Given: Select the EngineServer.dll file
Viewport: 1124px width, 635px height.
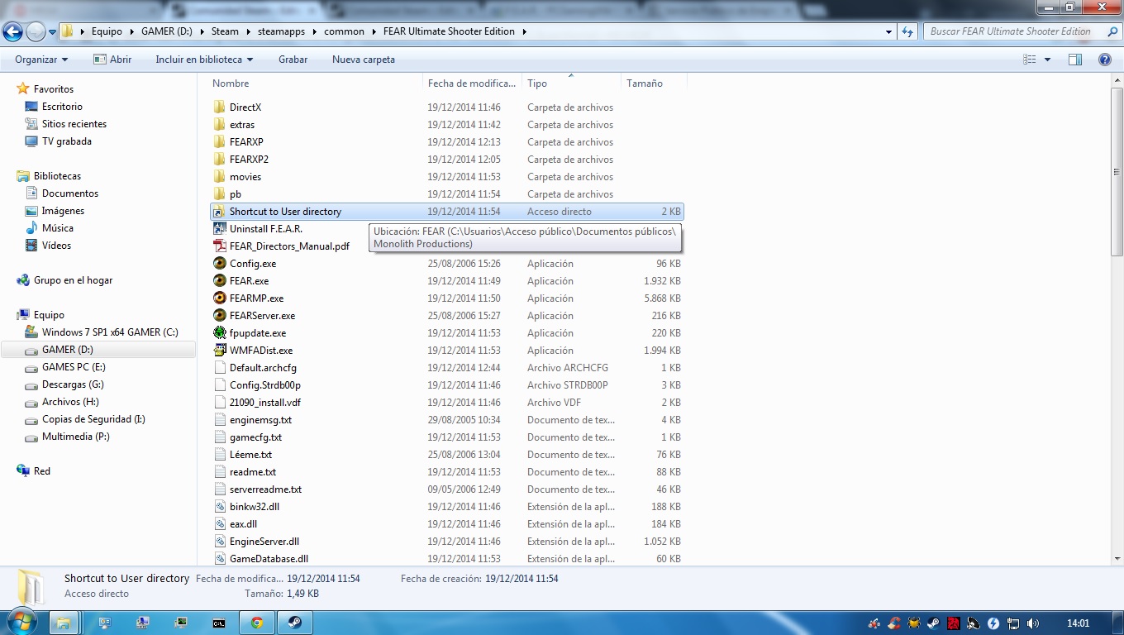Looking at the screenshot, I should pyautogui.click(x=264, y=542).
